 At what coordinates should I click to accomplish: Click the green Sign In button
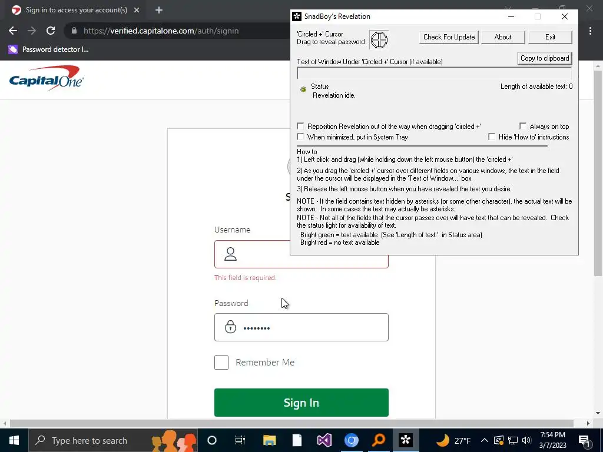301,403
